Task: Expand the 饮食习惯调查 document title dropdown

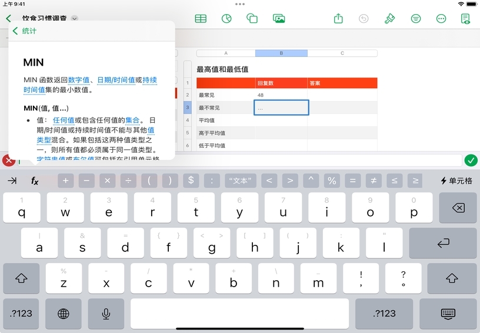Action: [75, 18]
